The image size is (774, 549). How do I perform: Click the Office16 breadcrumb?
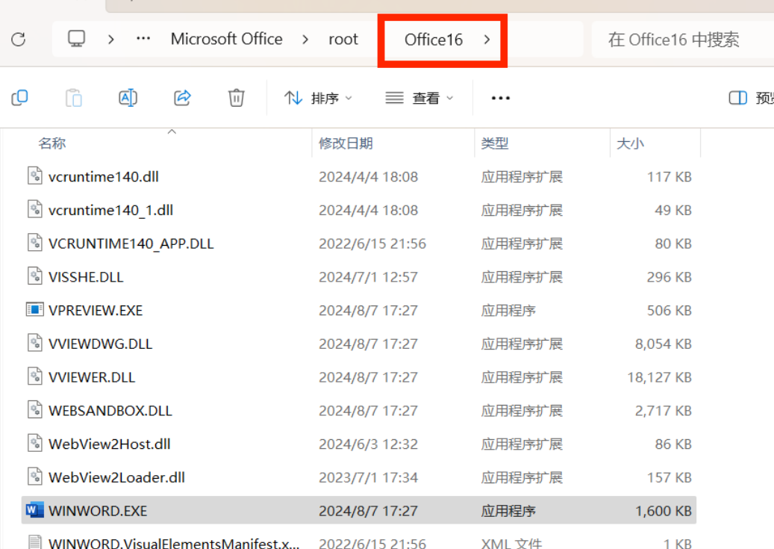coord(434,40)
